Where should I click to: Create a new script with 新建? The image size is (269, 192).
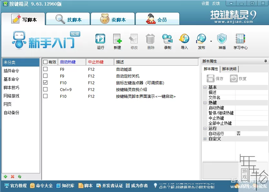(x=117, y=41)
